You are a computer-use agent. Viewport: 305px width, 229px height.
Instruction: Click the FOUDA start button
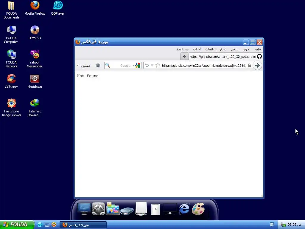pos(17,225)
